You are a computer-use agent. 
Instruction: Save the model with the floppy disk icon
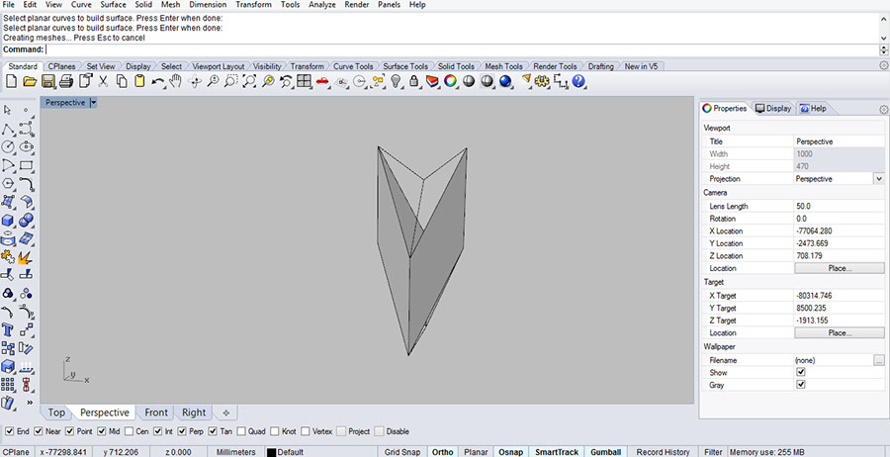coord(48,81)
